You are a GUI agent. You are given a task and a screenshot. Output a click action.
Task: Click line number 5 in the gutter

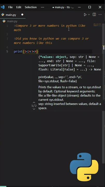[7, 51]
